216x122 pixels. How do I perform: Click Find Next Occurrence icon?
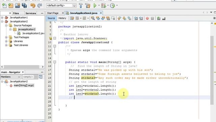(x=103, y=18)
